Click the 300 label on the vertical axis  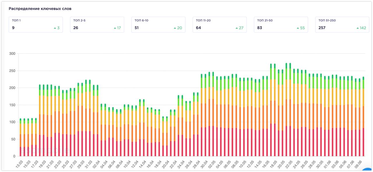tap(12, 54)
